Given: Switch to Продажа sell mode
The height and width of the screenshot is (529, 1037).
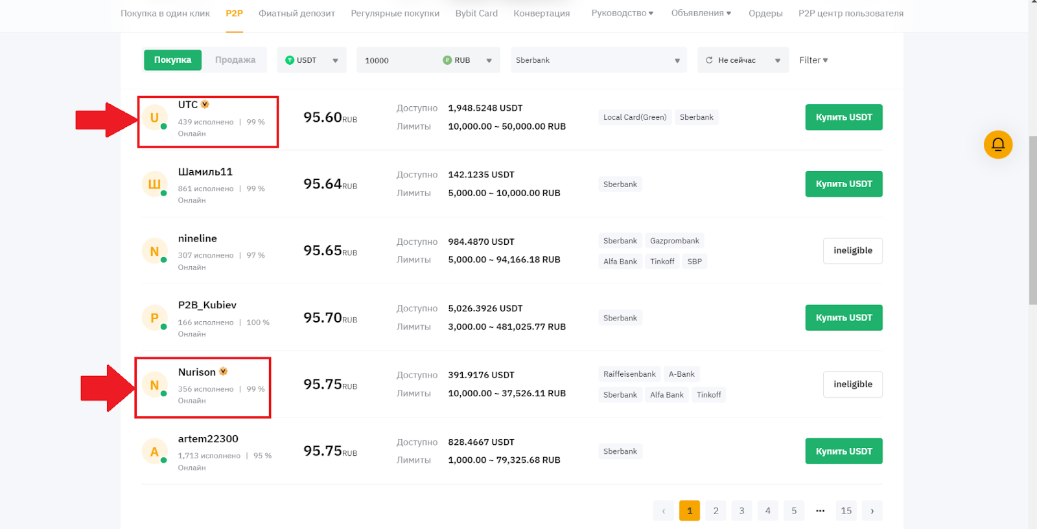Looking at the screenshot, I should pyautogui.click(x=235, y=60).
